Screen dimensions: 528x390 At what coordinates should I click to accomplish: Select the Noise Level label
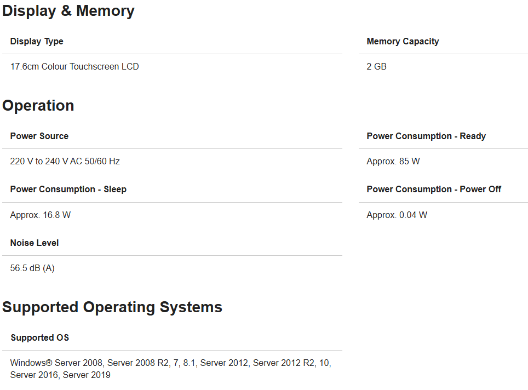[x=35, y=243]
